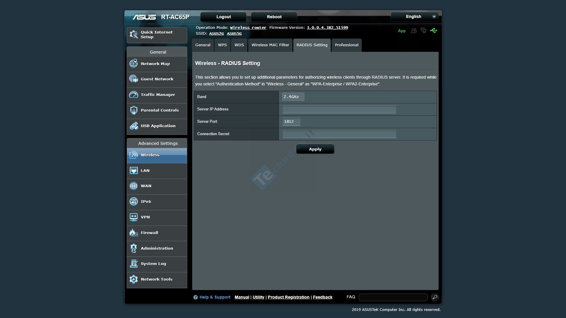The height and width of the screenshot is (318, 566).
Task: Click the ASUS logo
Action: (144, 17)
